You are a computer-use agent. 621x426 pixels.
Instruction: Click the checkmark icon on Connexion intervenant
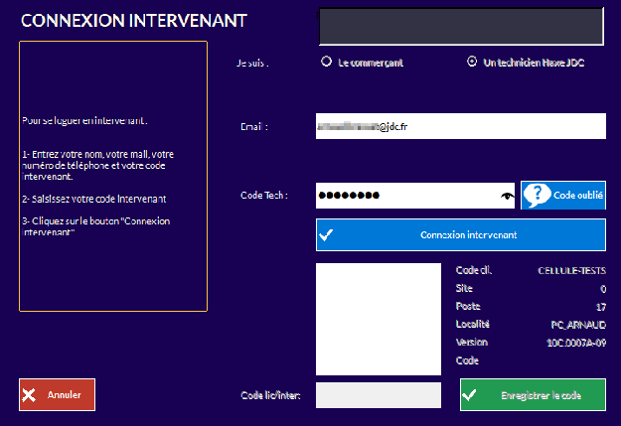coord(329,235)
